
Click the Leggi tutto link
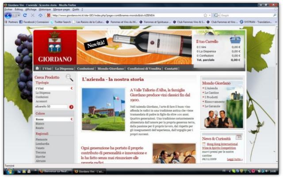coord(235,159)
